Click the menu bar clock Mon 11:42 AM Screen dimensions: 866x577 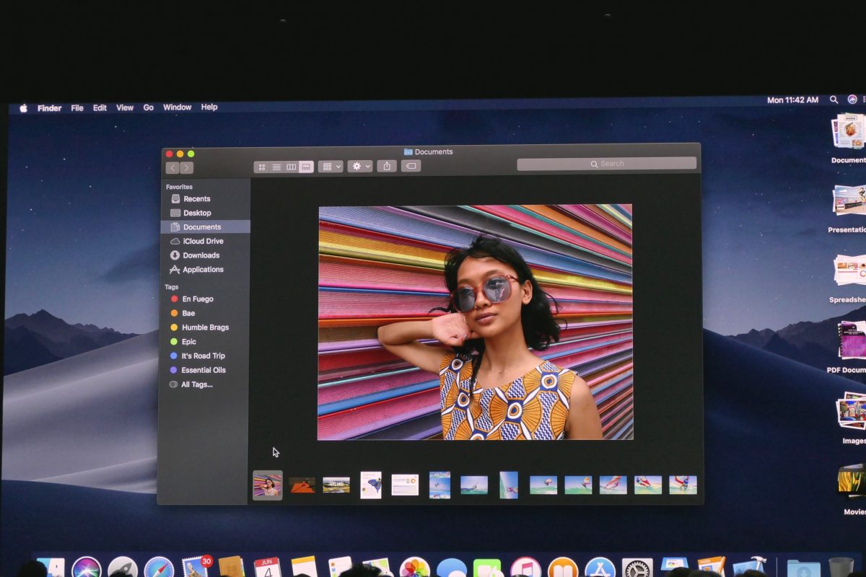click(792, 100)
